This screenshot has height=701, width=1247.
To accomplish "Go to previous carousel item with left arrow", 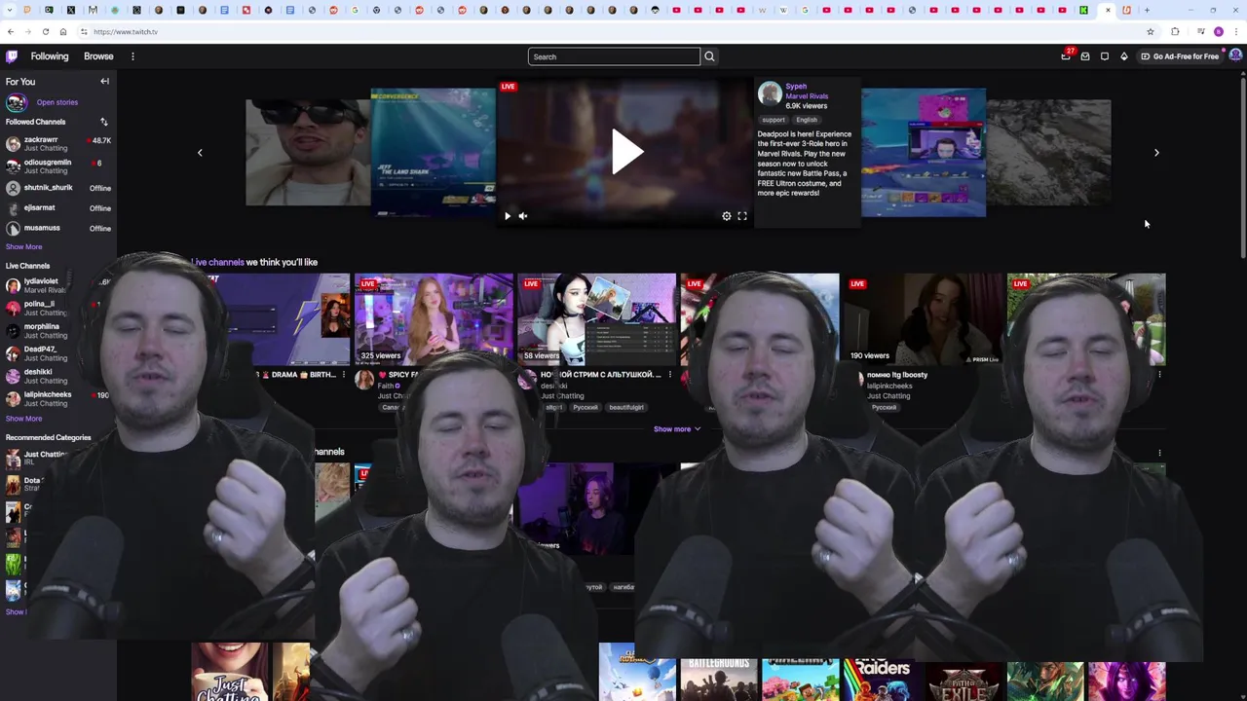I will pos(200,152).
